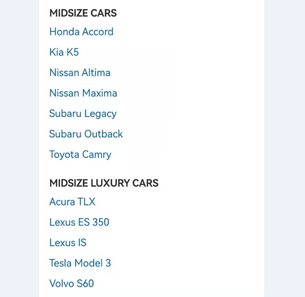This screenshot has width=305, height=297.
Task: Click the Midsize Cars heading
Action: (x=83, y=13)
